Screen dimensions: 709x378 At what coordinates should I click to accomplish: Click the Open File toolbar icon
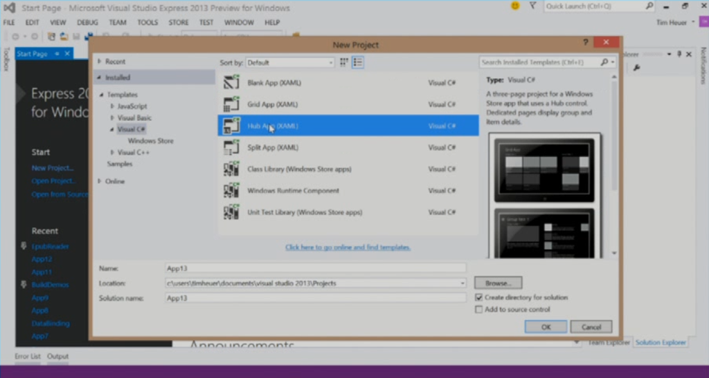pos(64,36)
